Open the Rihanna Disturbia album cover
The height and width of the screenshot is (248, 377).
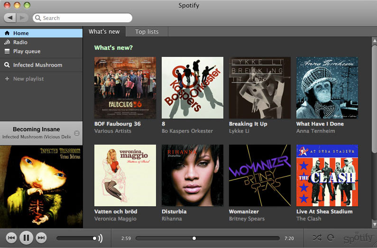(x=193, y=175)
